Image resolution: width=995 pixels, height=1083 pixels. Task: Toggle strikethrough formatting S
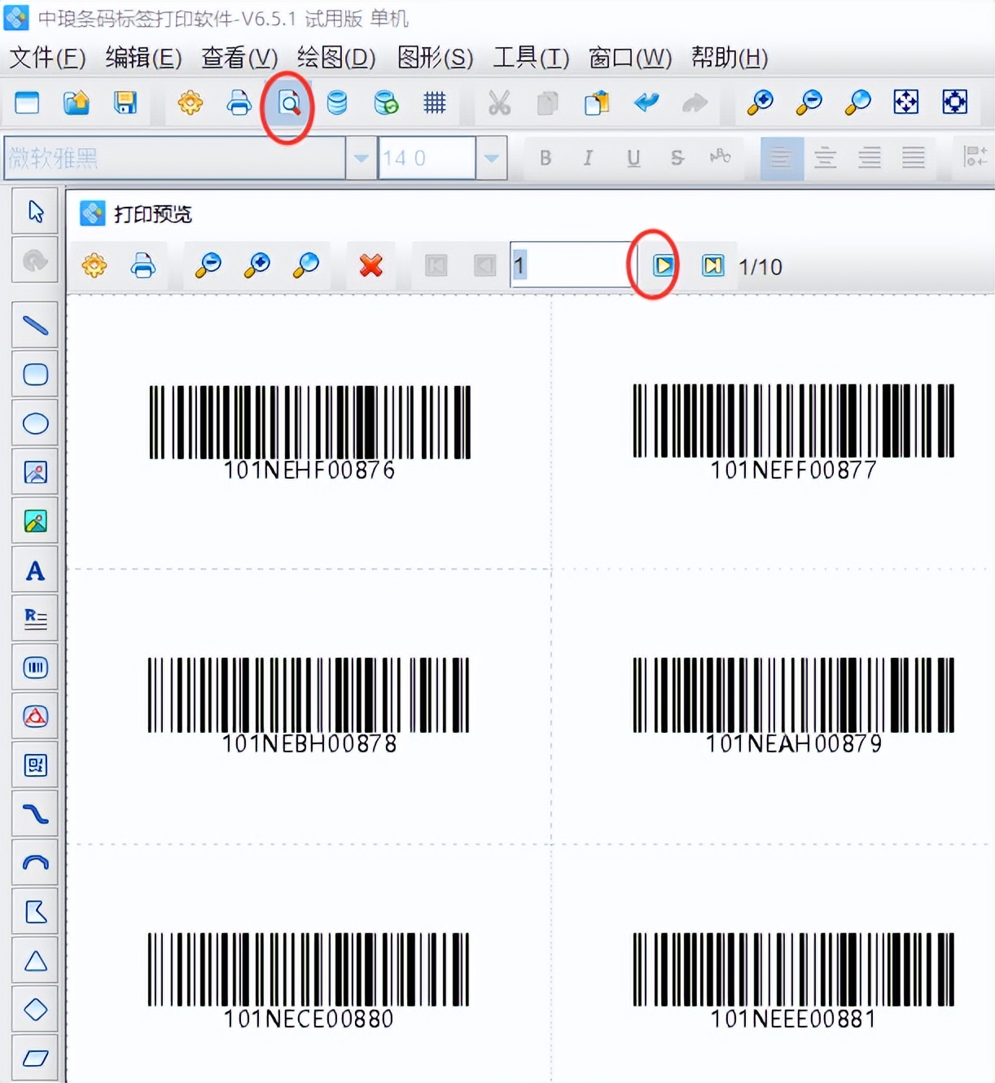tap(677, 158)
